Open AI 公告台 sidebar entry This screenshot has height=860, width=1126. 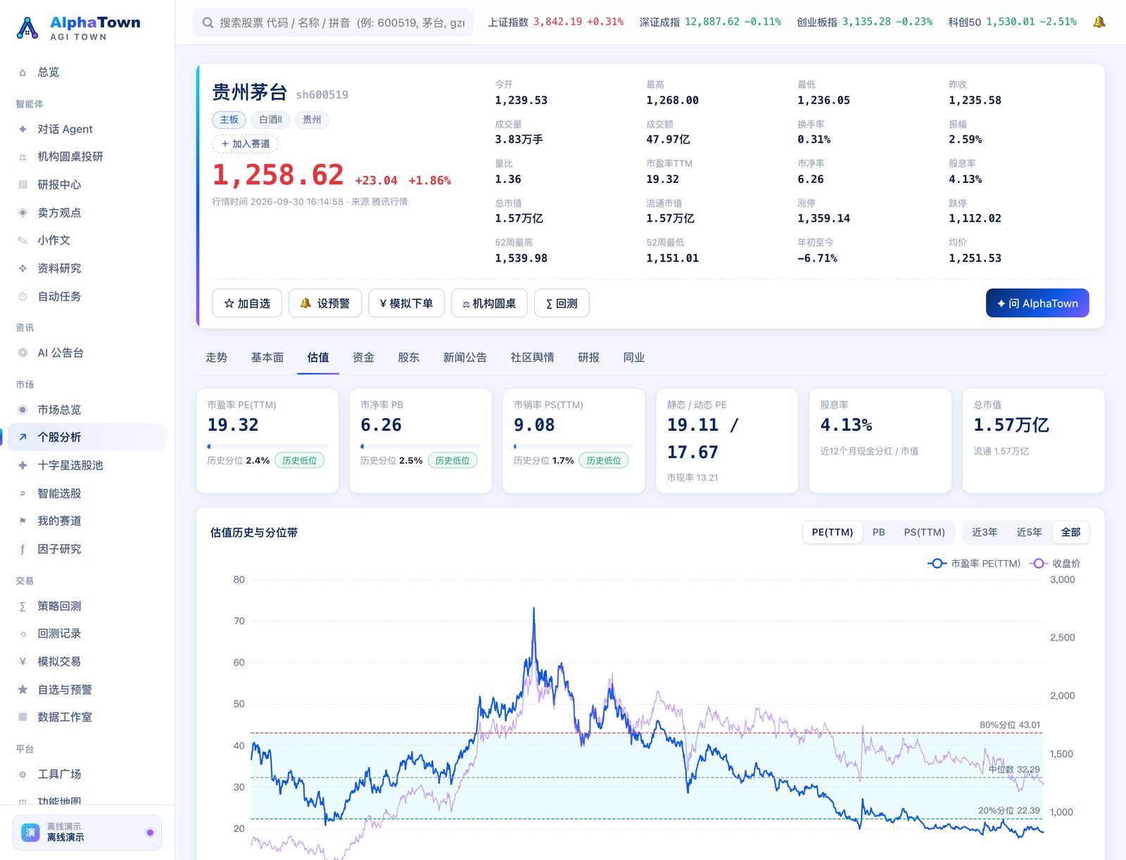[x=87, y=353]
